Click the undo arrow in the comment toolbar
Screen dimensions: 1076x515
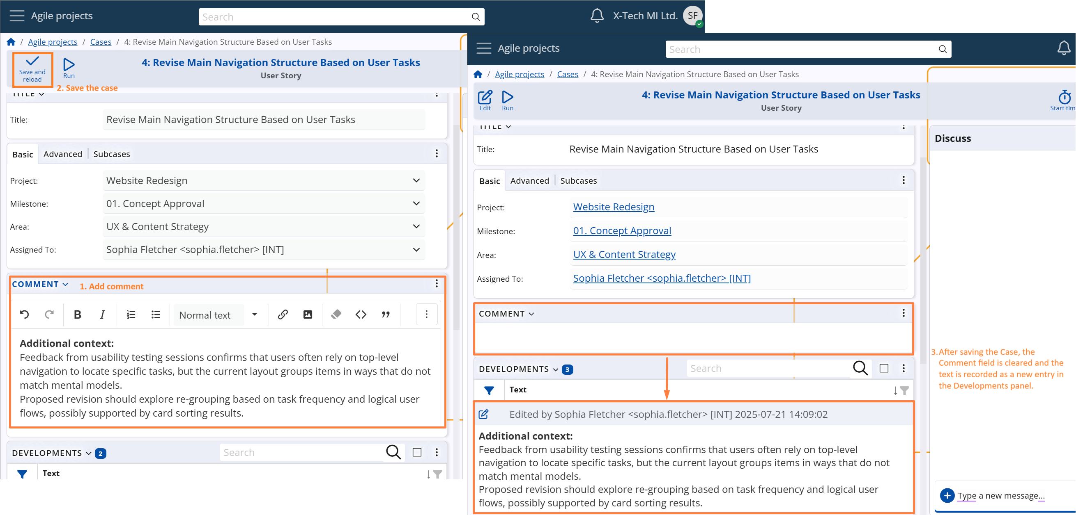pos(24,314)
